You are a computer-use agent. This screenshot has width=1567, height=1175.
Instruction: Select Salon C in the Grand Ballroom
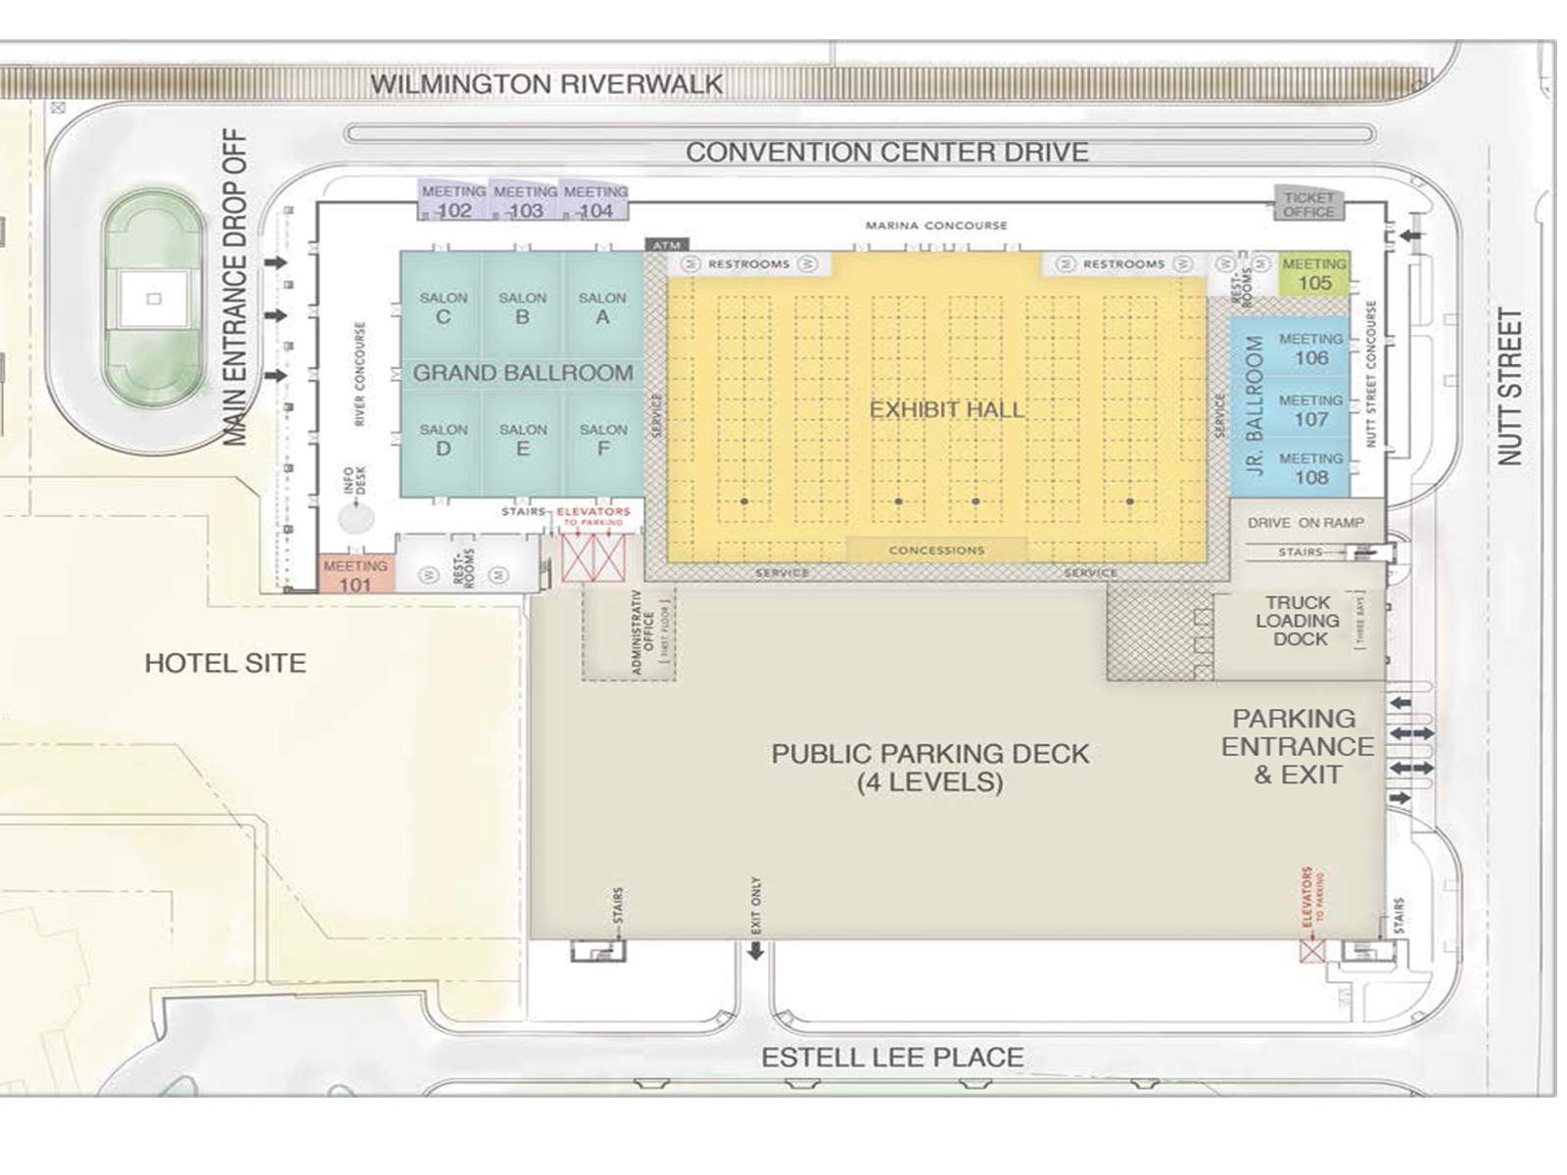tap(443, 307)
